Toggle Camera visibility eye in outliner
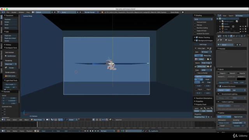The width and height of the screenshot is (249, 140). click(240, 26)
